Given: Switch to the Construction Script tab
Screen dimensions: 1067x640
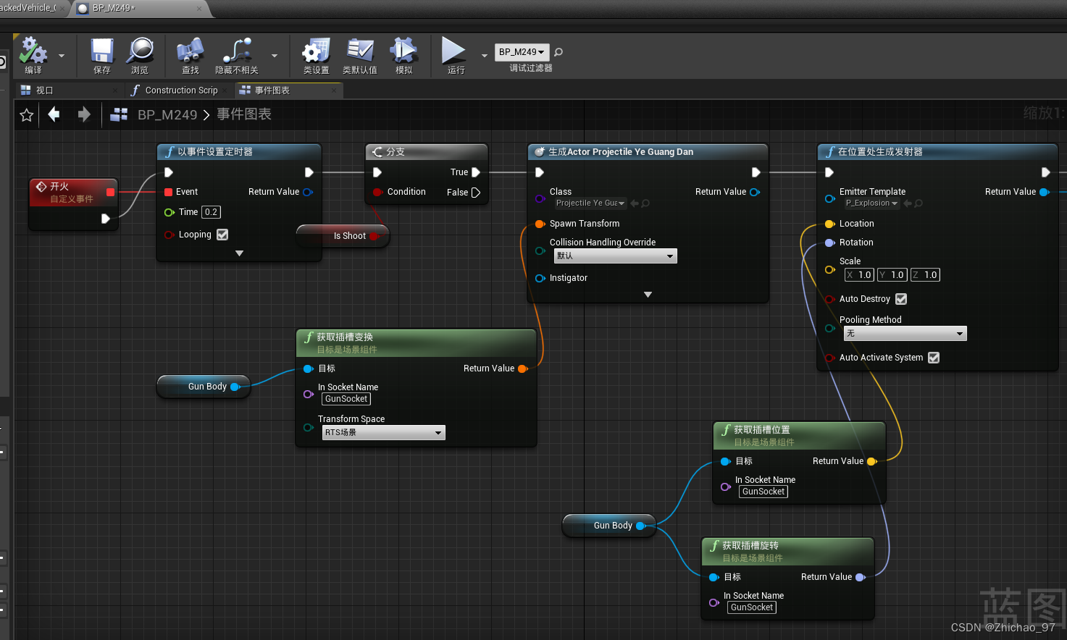Looking at the screenshot, I should click(x=181, y=90).
